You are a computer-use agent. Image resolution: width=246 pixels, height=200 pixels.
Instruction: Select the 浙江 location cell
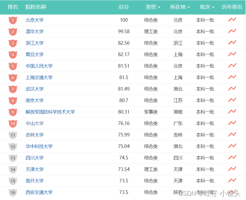(178, 43)
